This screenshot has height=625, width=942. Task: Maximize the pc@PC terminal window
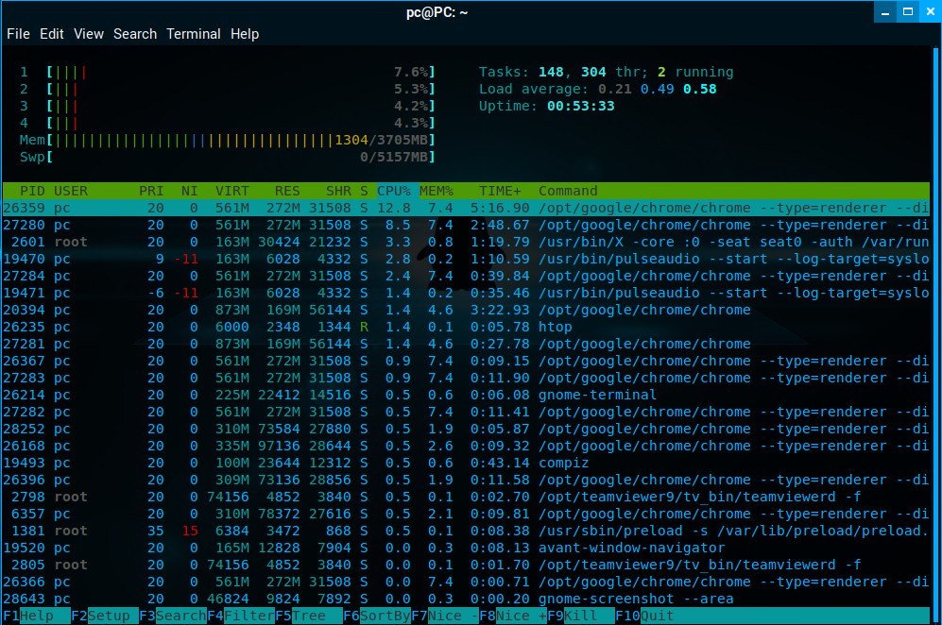coord(908,12)
